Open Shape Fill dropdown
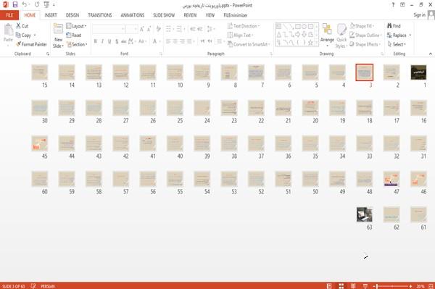 (x=362, y=26)
